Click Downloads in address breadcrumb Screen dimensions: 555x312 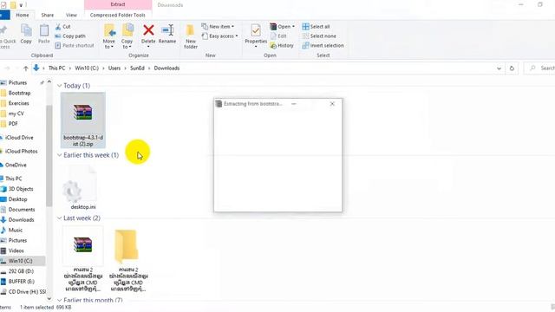click(x=166, y=68)
